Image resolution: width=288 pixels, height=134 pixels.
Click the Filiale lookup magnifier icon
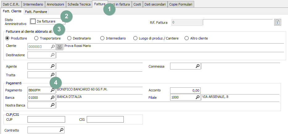[198, 97]
